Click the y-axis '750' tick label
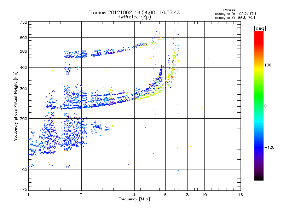This screenshot has height=212, width=283. [23, 22]
